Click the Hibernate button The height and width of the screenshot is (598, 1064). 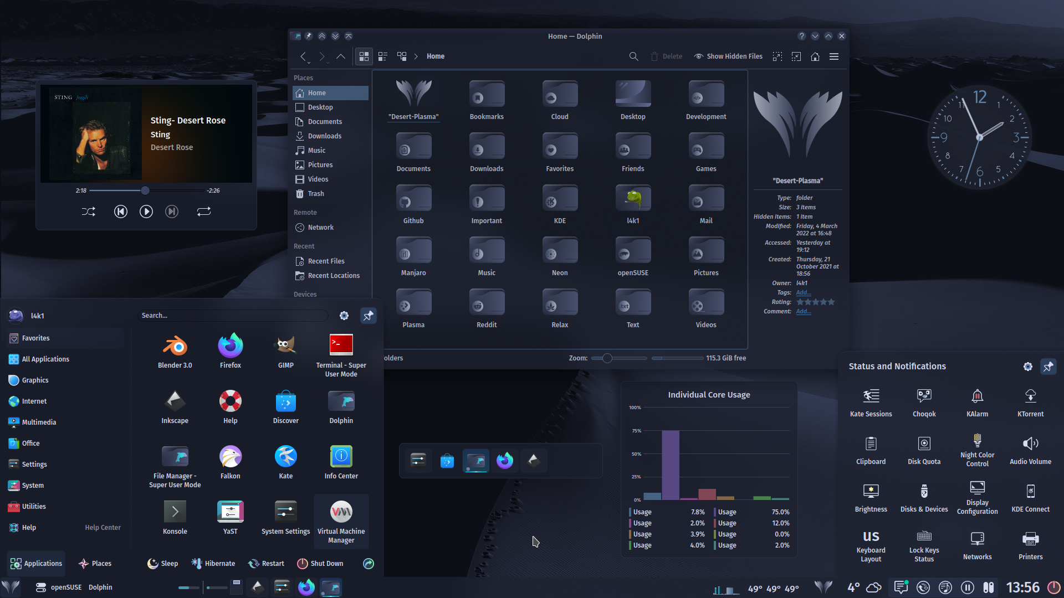213,564
